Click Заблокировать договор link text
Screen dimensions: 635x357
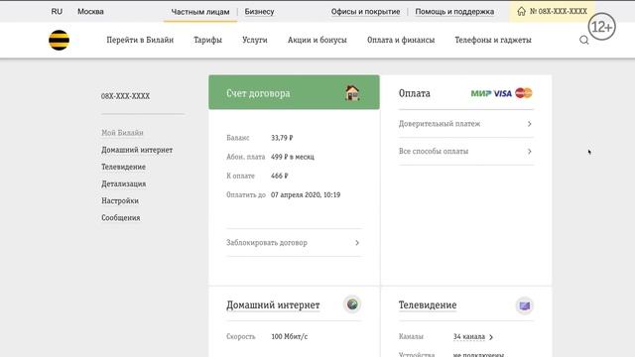pos(267,243)
